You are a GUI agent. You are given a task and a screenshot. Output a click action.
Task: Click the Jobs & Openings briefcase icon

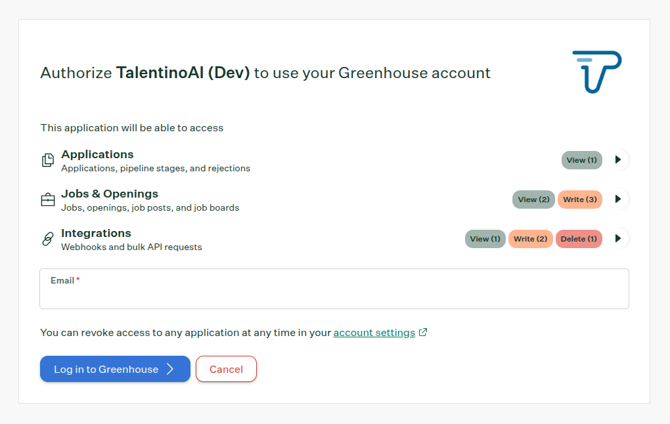[x=48, y=200]
